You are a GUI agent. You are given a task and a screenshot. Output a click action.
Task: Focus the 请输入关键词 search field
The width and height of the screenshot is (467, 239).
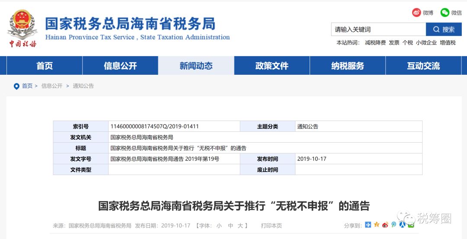[x=378, y=29]
